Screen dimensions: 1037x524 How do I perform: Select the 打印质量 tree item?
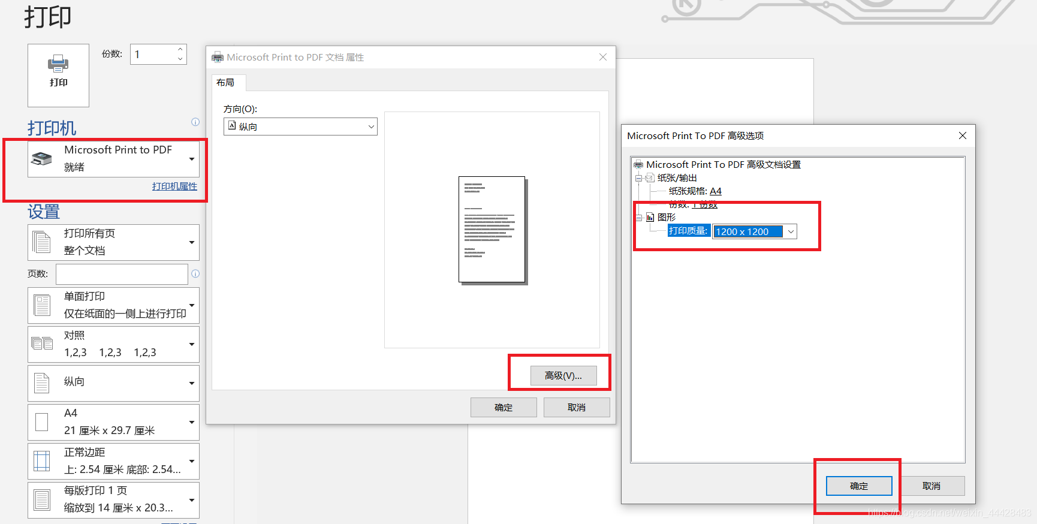click(688, 231)
